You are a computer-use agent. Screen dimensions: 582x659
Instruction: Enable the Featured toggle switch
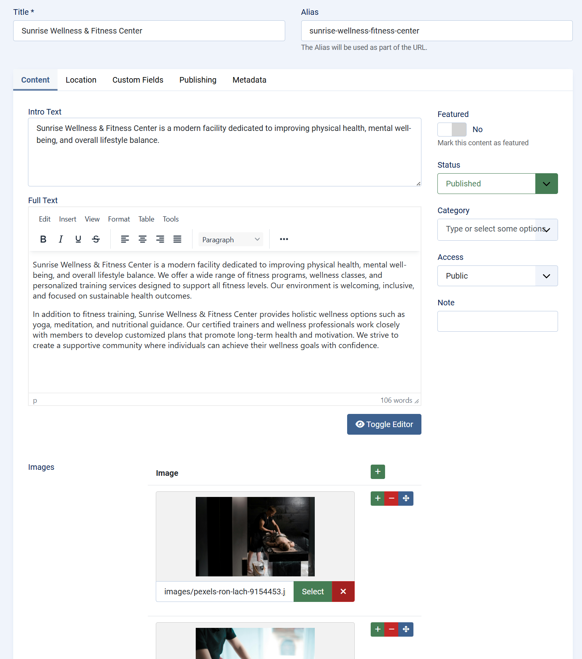(452, 130)
